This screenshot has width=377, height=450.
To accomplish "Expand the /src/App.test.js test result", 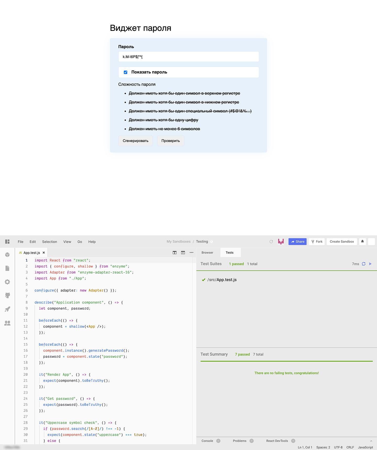I will (x=222, y=280).
